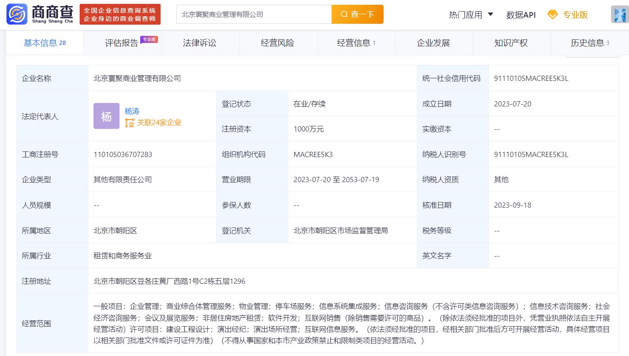The image size is (629, 356).
Task: Click the 专业版 badge on 评估报告
Action: coord(149,39)
